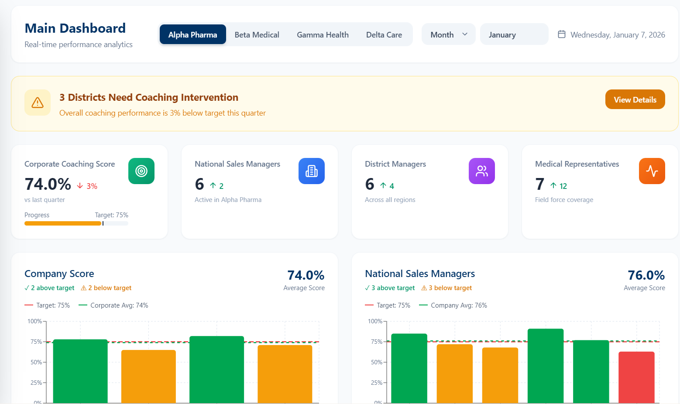Open the January month selector
Viewport: 680px width, 404px height.
tap(514, 34)
